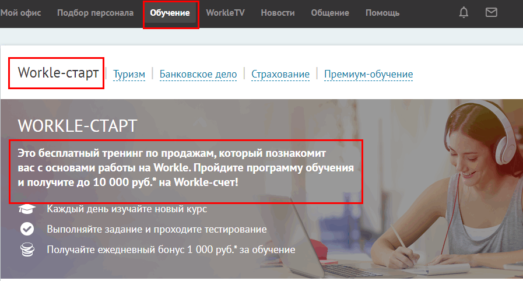Click the text 'Каждый день изучайте новый курс'

coord(127,209)
